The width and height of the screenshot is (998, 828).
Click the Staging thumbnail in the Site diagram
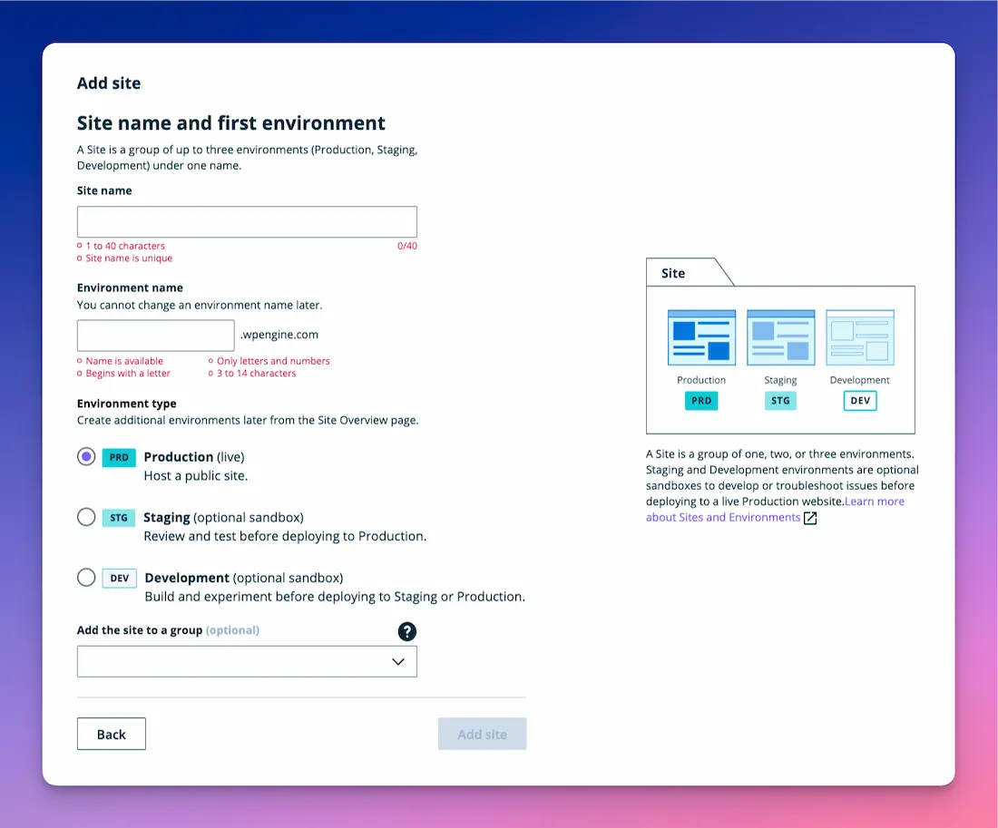pos(780,338)
